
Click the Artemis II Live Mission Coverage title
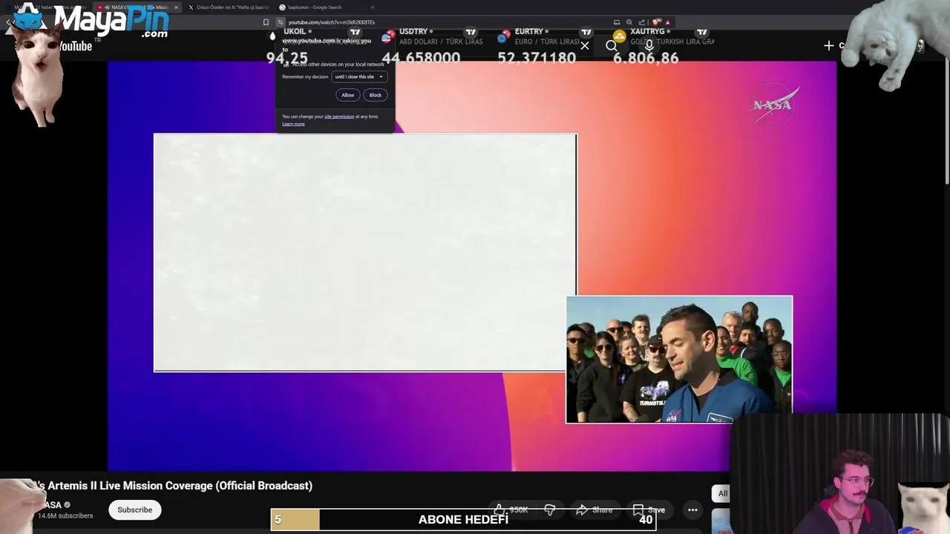pos(174,486)
